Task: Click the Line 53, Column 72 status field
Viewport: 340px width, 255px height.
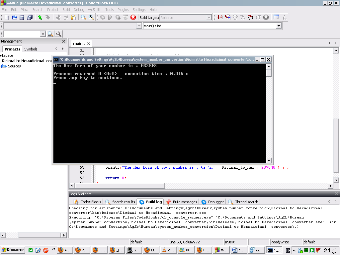Action: (x=196, y=242)
